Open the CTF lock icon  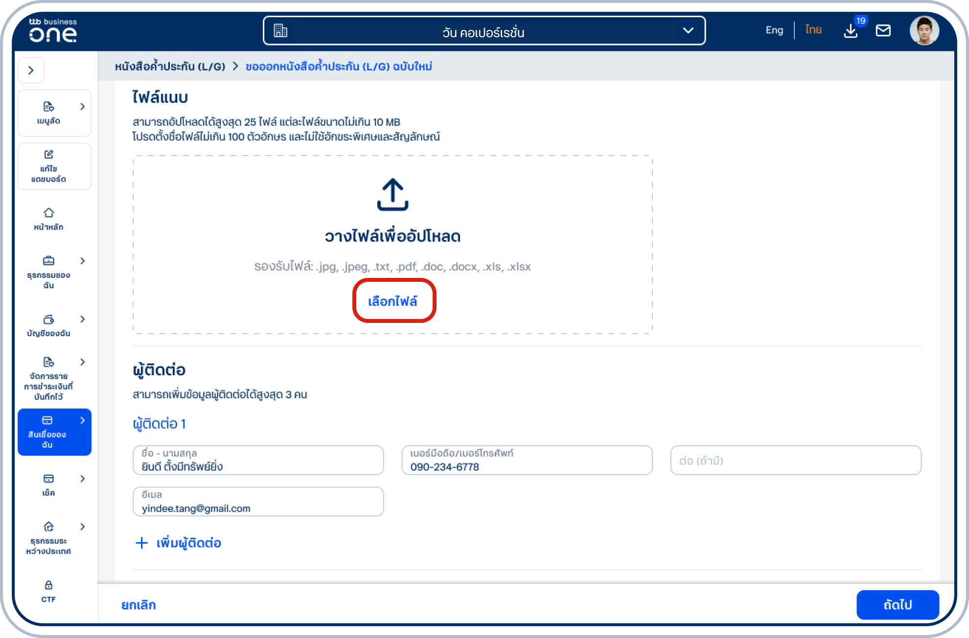48,585
